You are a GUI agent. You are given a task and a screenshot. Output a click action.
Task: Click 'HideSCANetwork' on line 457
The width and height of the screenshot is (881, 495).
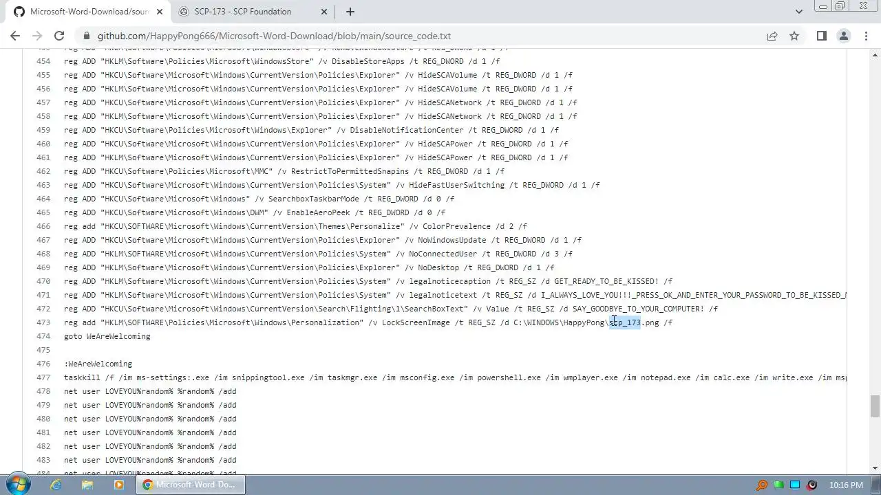pos(449,102)
